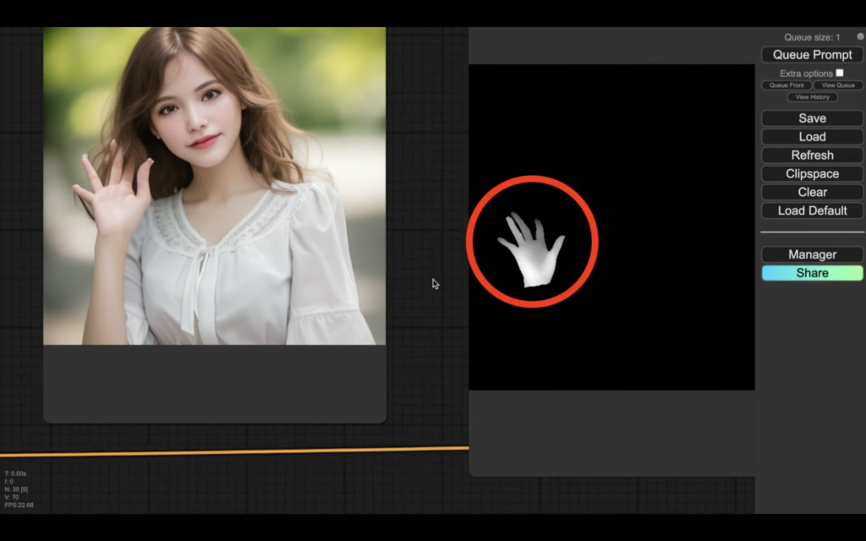
Task: Load a workflow file
Action: coord(812,137)
